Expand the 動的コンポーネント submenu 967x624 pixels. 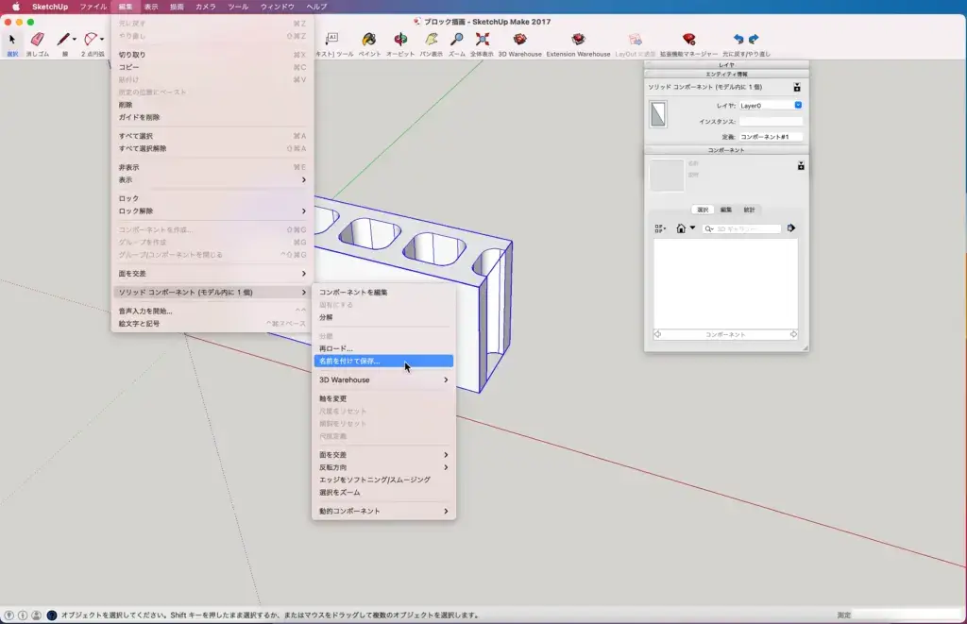tap(383, 511)
